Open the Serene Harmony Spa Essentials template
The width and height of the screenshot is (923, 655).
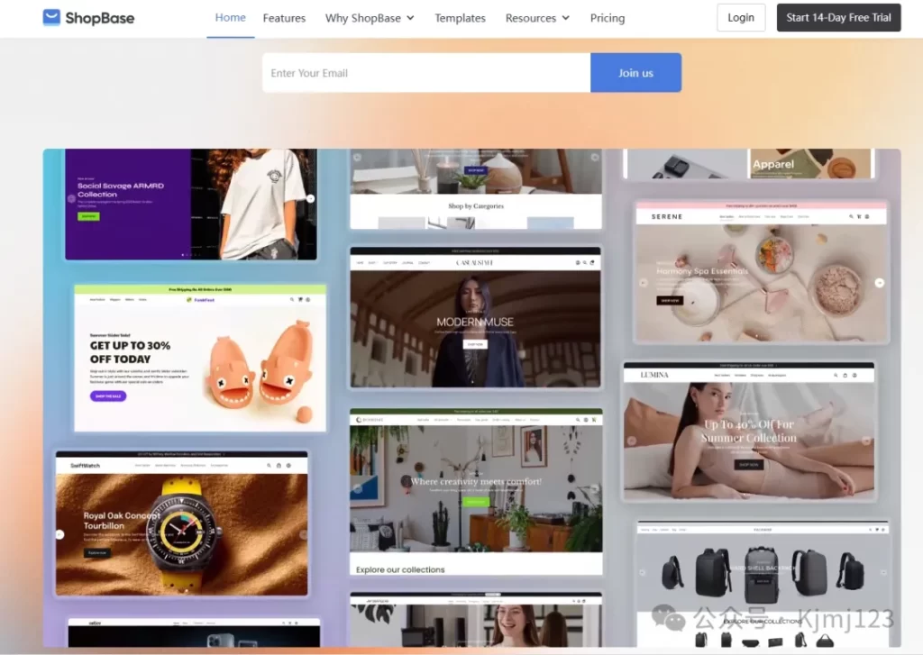[x=761, y=271]
